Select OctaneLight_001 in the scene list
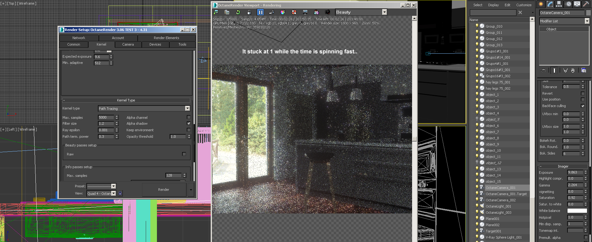This screenshot has width=592, height=242. [498, 206]
